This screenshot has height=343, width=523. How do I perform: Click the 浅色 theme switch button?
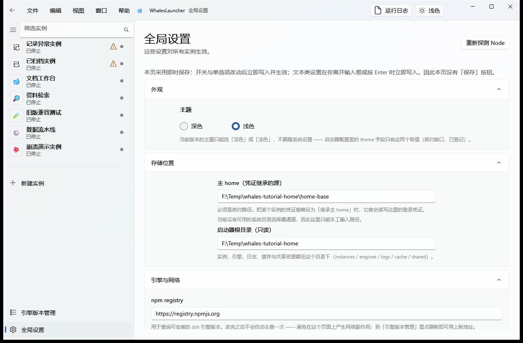(429, 11)
